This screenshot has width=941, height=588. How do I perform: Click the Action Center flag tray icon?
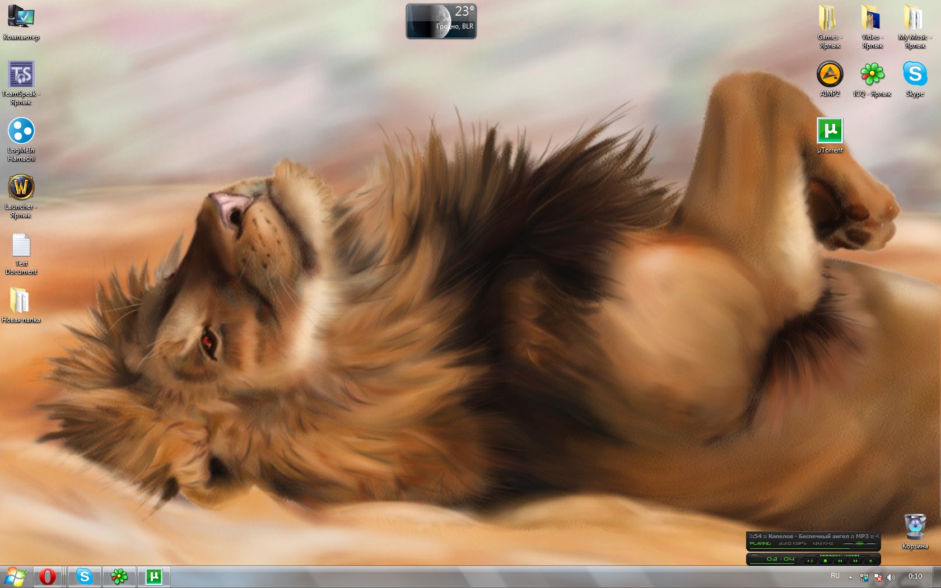(x=878, y=577)
